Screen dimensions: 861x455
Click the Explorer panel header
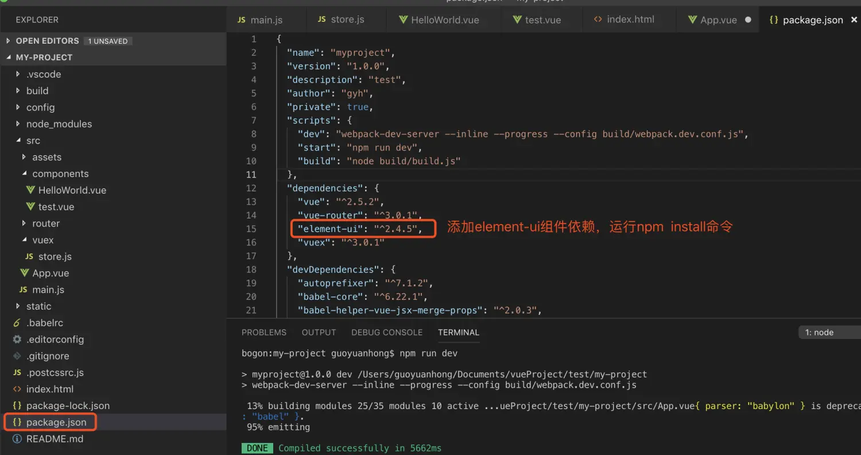coord(37,20)
